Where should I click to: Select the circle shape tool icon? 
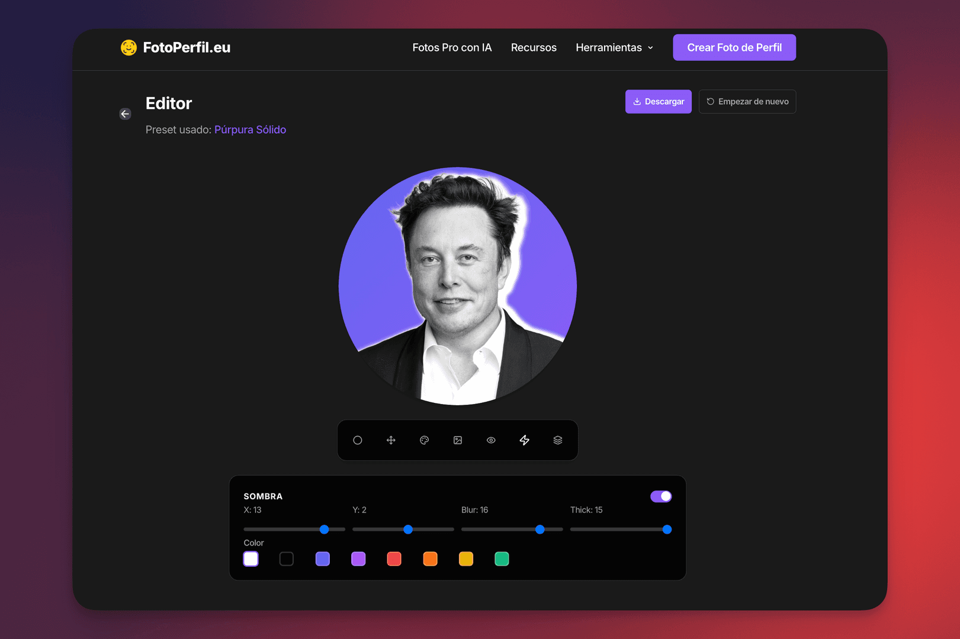(x=357, y=440)
